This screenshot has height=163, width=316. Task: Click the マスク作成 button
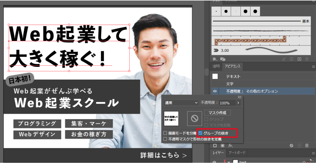(217, 112)
